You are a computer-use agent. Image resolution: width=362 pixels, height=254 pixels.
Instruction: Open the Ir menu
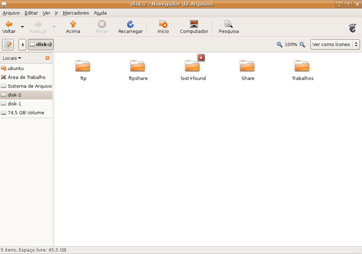[x=57, y=13]
